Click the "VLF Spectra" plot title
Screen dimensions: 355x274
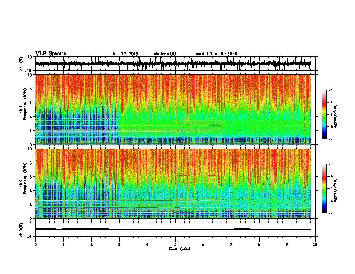[x=51, y=54]
